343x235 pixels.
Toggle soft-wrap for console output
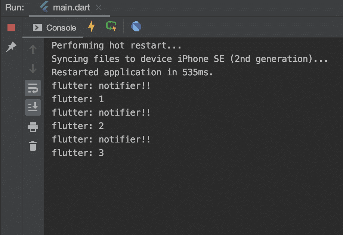pyautogui.click(x=33, y=88)
